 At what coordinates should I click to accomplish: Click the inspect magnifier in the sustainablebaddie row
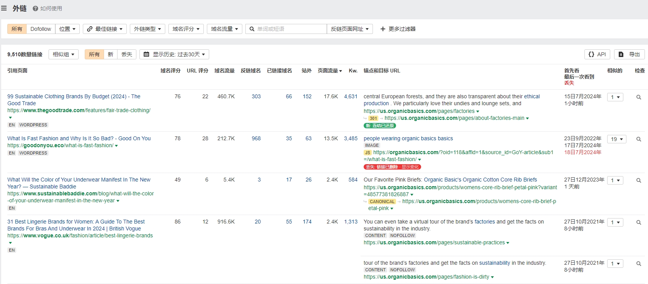(x=639, y=181)
